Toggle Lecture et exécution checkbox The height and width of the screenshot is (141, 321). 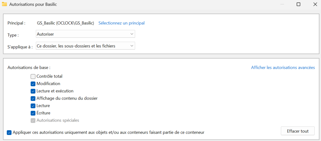pos(33,91)
